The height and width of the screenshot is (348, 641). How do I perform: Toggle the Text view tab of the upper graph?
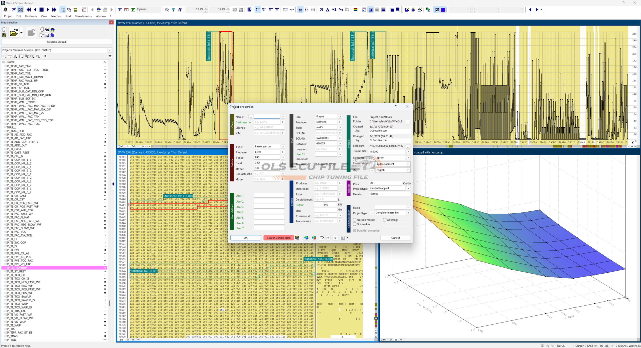click(x=121, y=146)
